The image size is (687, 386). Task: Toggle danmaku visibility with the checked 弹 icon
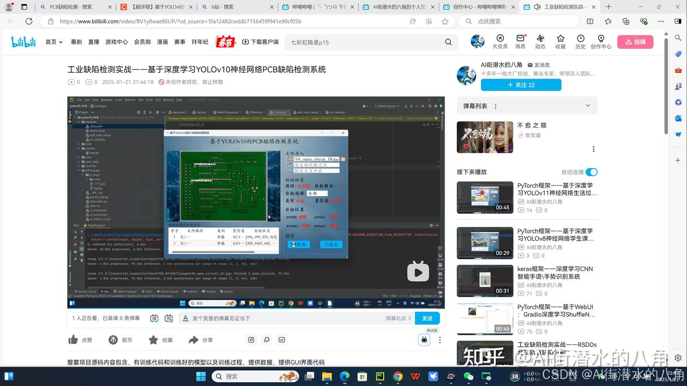[154, 318]
